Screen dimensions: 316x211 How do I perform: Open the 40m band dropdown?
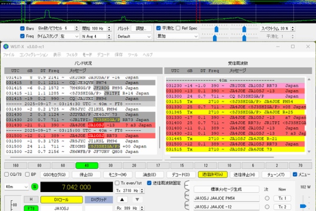click(16, 187)
